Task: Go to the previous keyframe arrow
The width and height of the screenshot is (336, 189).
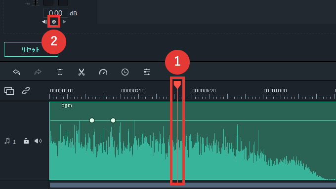Action: point(44,22)
